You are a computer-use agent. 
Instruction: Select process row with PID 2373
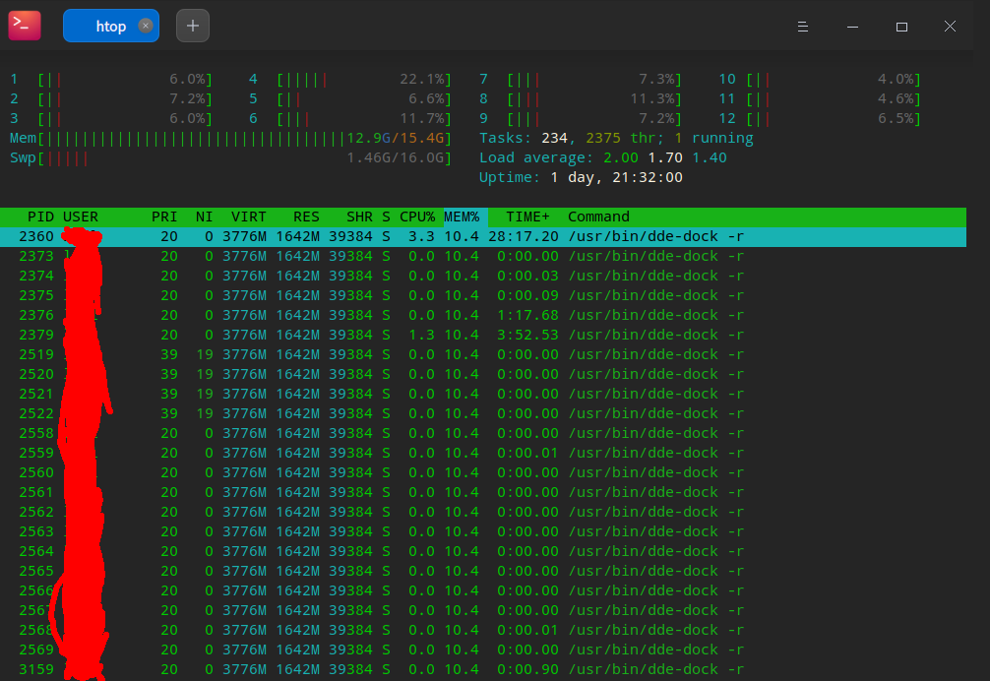point(483,256)
